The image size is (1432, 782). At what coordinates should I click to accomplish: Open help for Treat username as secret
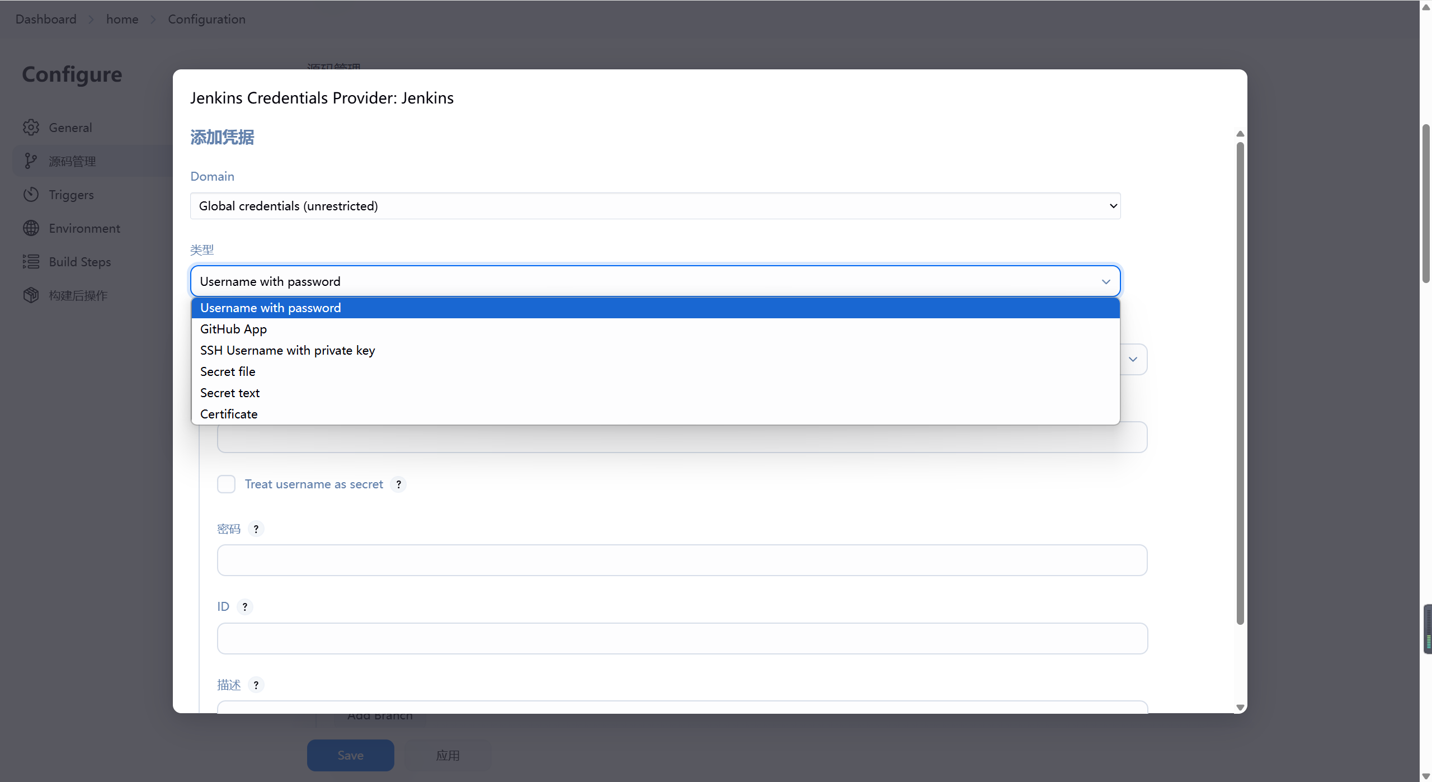398,484
